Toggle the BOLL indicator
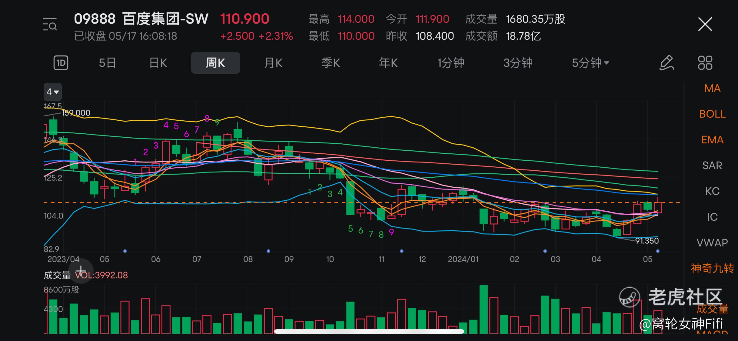The width and height of the screenshot is (738, 341). click(x=712, y=114)
